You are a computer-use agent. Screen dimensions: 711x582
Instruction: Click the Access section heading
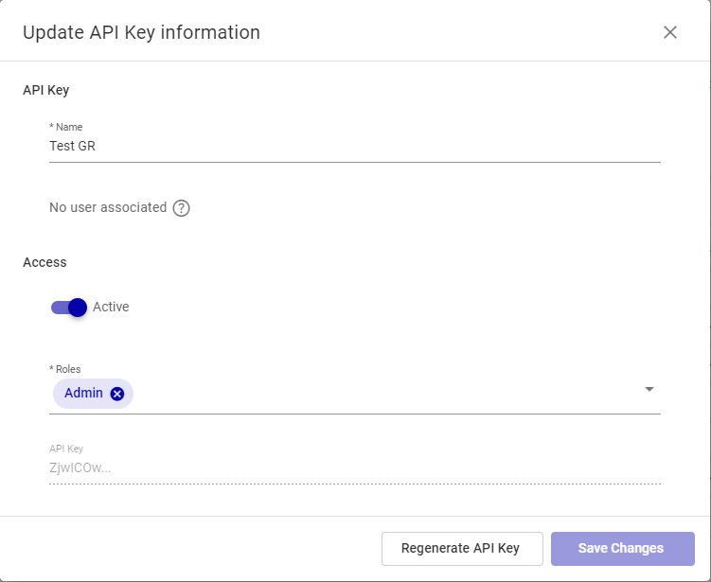click(x=44, y=262)
